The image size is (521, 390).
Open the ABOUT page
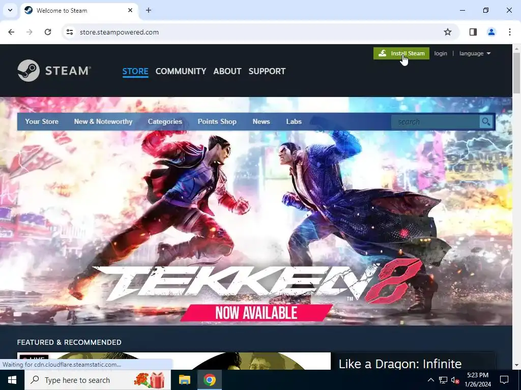pos(227,71)
